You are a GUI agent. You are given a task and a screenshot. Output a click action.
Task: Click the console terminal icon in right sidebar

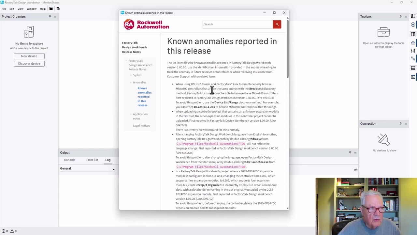coord(413,77)
